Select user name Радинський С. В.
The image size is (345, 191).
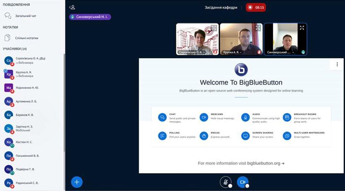27,183
